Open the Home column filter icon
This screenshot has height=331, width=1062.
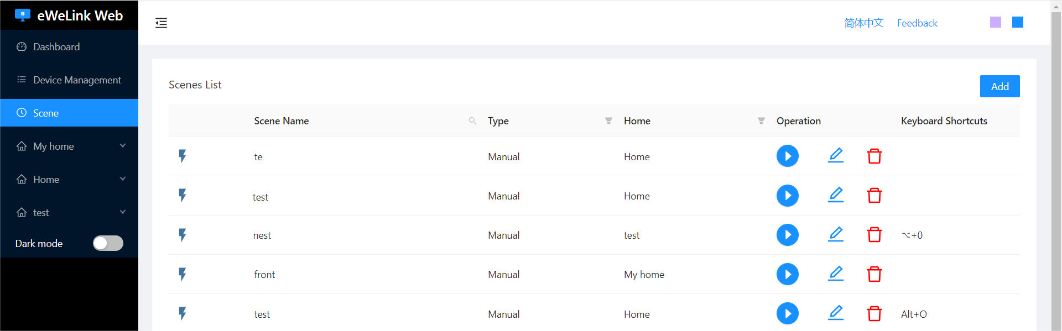coord(761,120)
